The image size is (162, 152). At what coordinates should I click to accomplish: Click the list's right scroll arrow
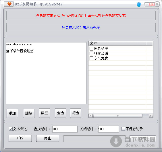(151, 116)
